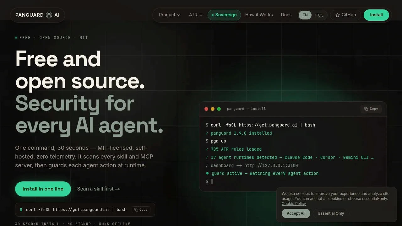Click the 'pga up' command line
402x226 pixels.
point(216,141)
